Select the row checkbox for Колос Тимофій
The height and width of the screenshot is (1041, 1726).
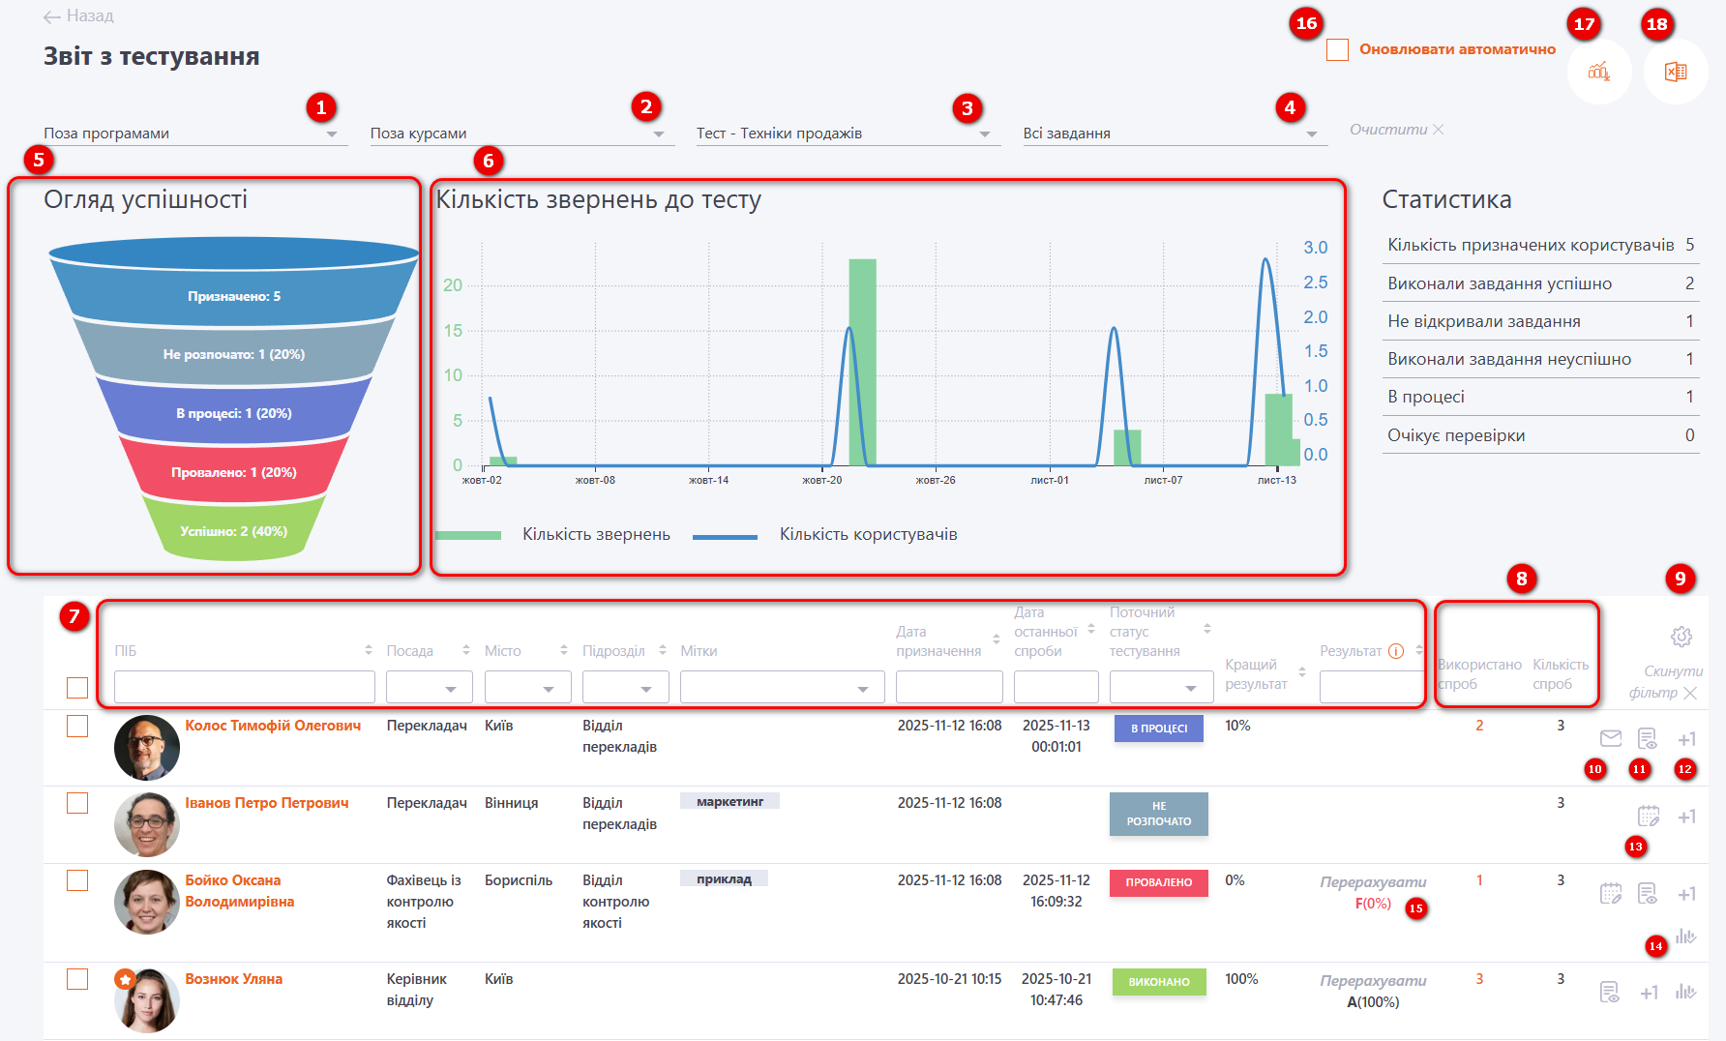[x=77, y=727]
